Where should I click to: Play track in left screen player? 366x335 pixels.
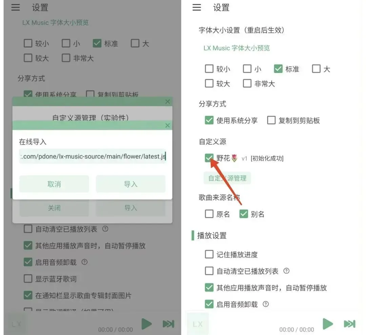[147, 323]
